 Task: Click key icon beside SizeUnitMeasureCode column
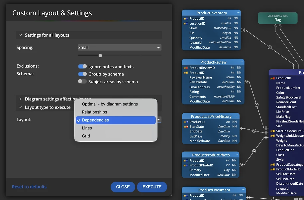tap(272, 131)
